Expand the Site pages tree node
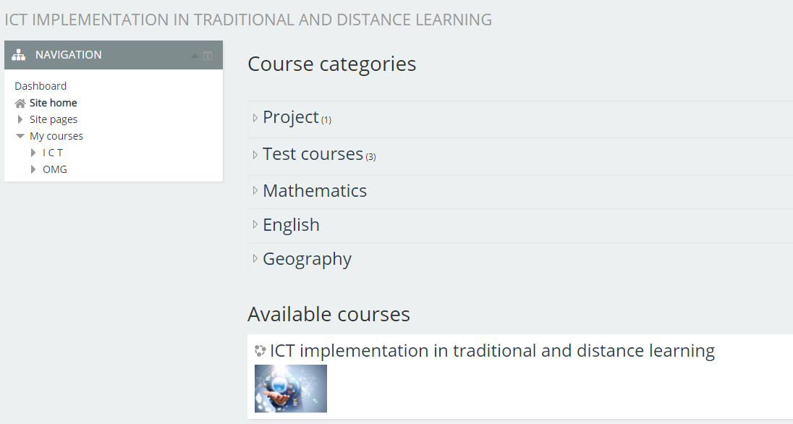This screenshot has width=793, height=424. (x=20, y=119)
